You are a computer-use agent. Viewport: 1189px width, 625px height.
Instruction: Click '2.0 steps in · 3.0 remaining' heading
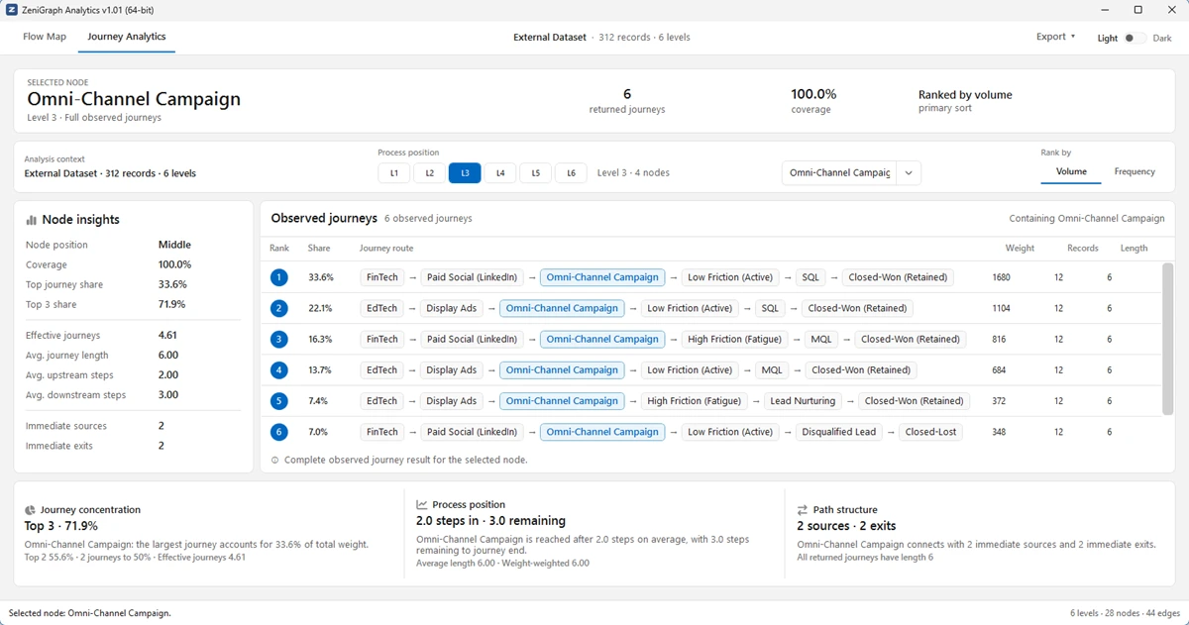click(490, 521)
